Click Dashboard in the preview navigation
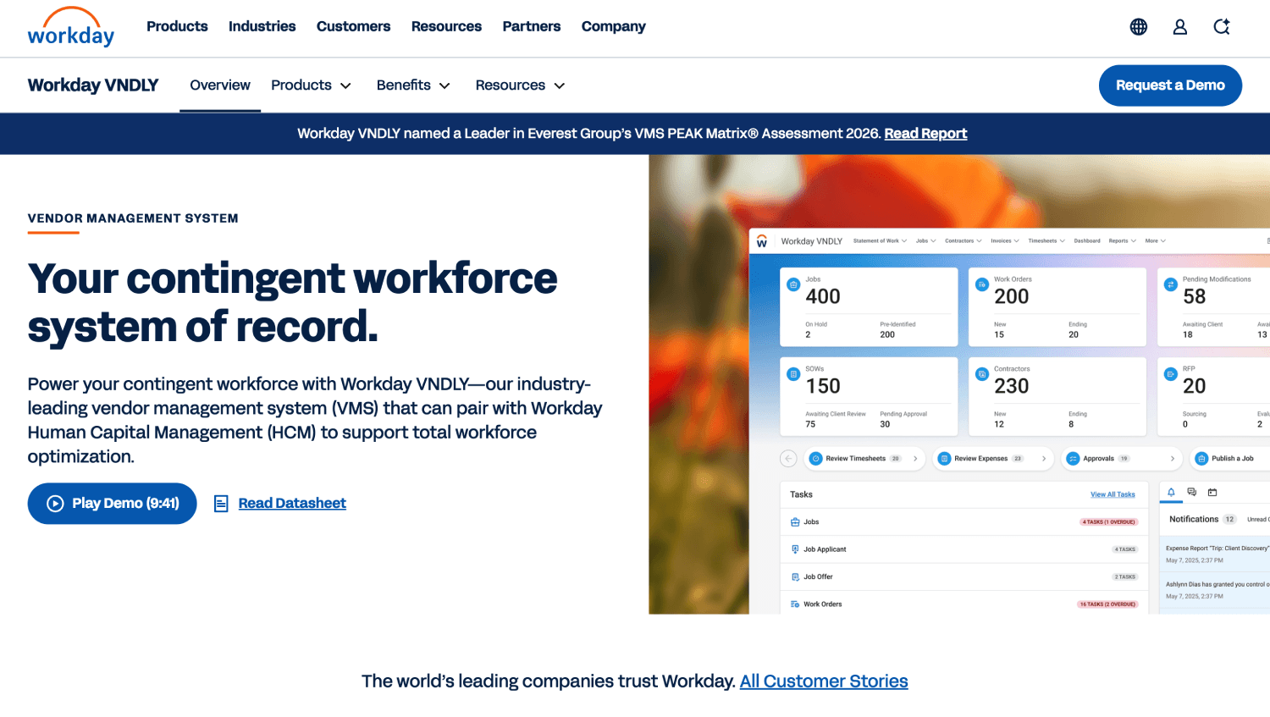This screenshot has width=1270, height=717. [x=1087, y=241]
